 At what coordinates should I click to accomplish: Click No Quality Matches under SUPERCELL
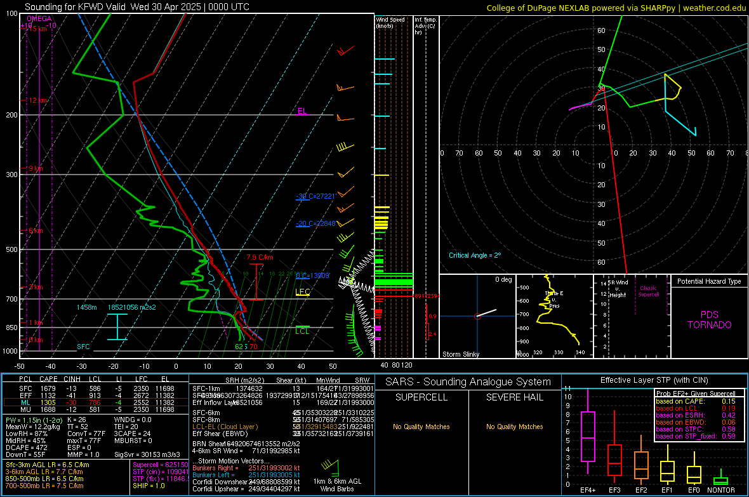pyautogui.click(x=421, y=427)
